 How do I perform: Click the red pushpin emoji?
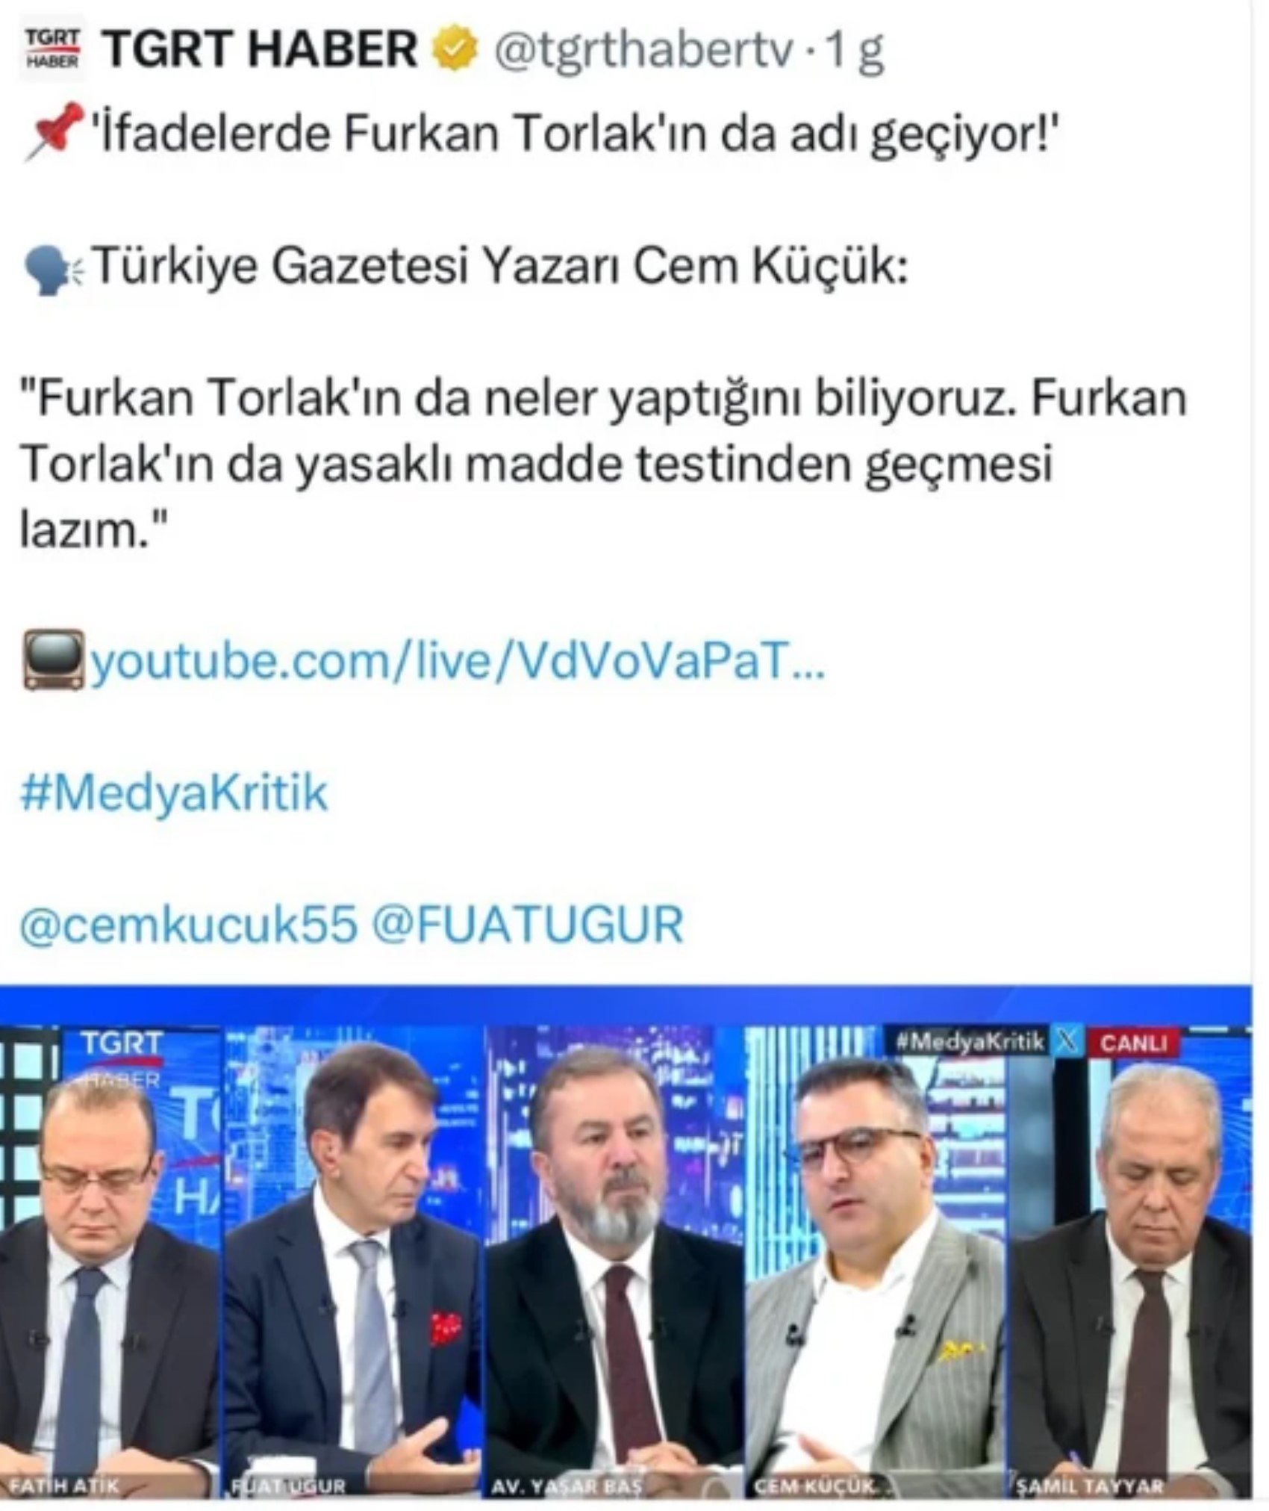[54, 131]
